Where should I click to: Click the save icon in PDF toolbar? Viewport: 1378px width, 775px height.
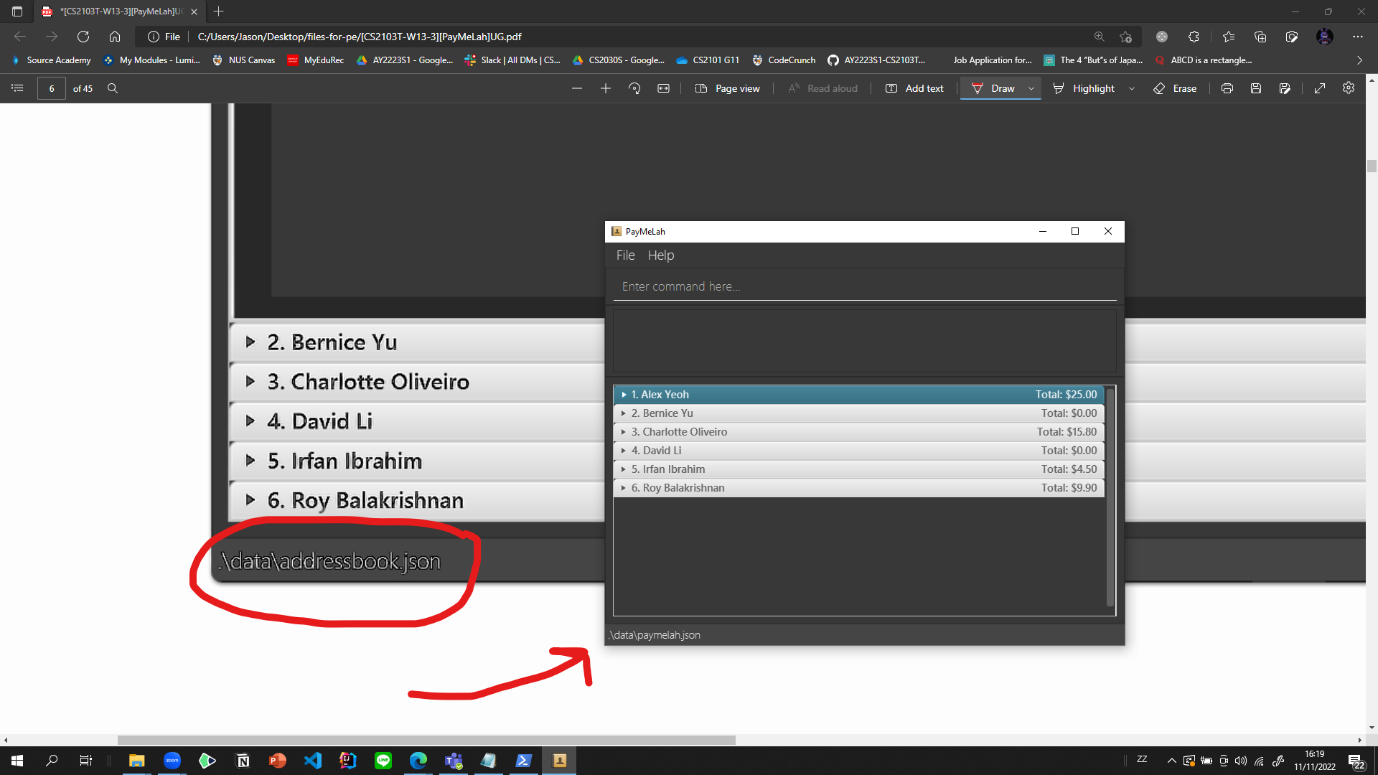tap(1256, 88)
